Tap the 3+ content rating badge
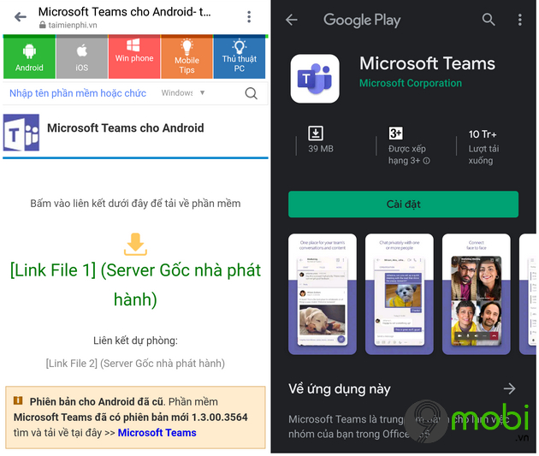The width and height of the screenshot is (539, 456). 395,133
